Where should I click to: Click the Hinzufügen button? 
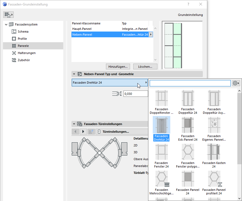tap(118, 67)
